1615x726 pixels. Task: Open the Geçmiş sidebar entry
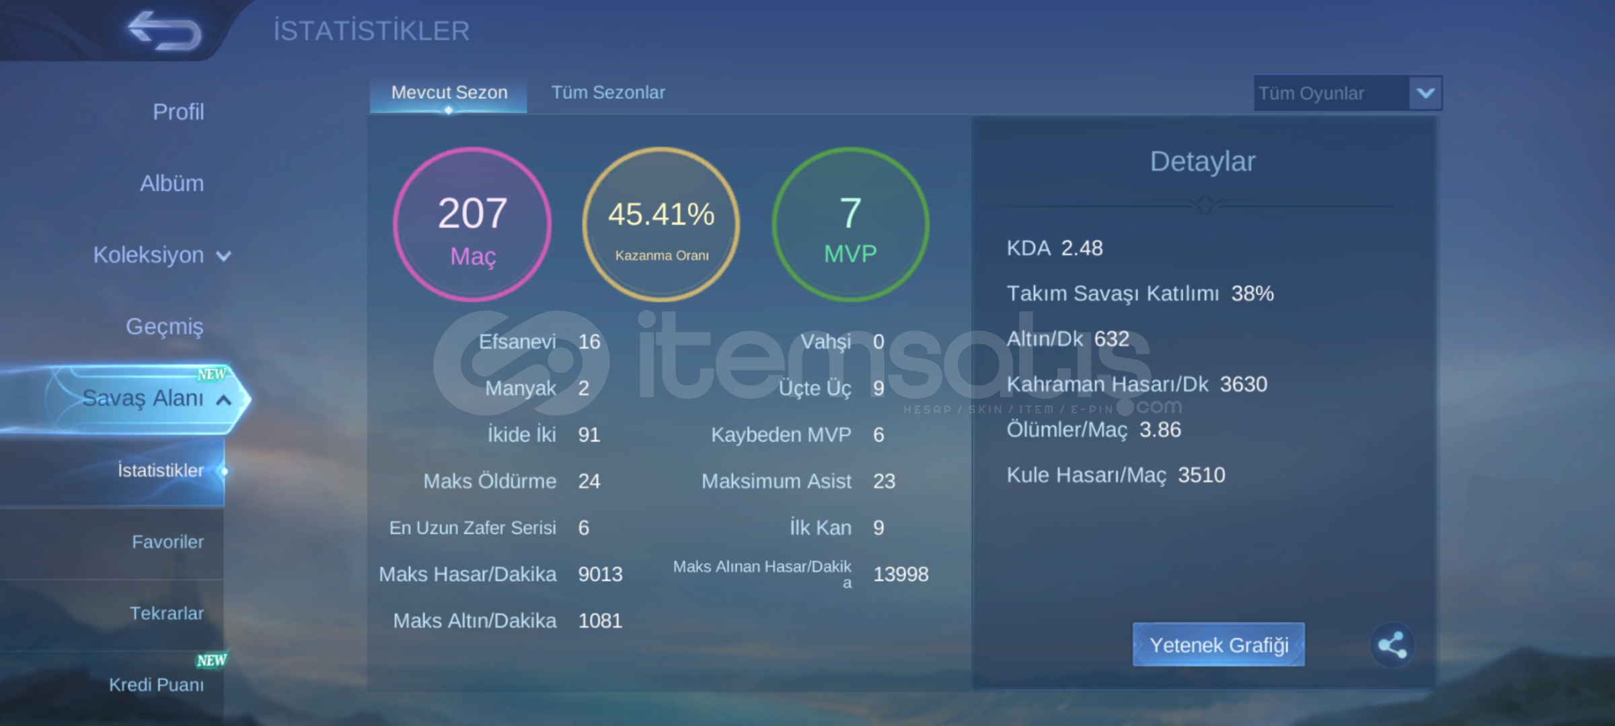(164, 326)
